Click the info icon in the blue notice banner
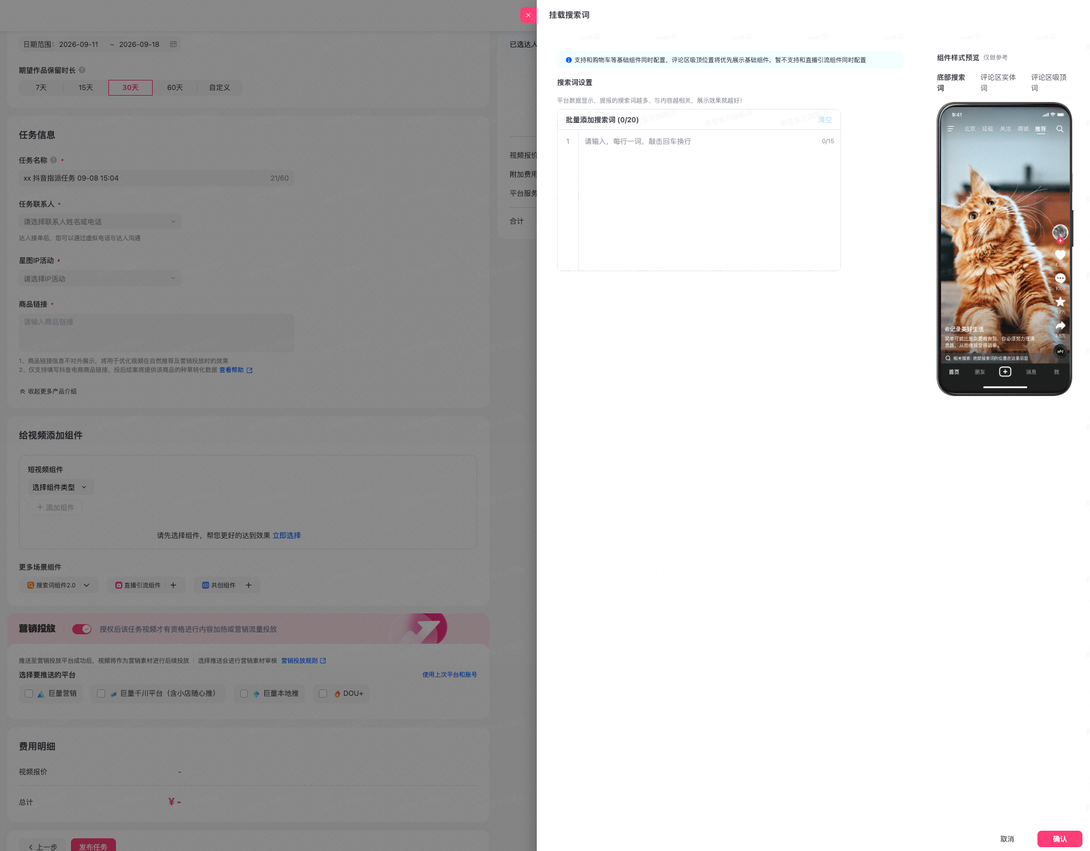The width and height of the screenshot is (1090, 851). click(568, 60)
